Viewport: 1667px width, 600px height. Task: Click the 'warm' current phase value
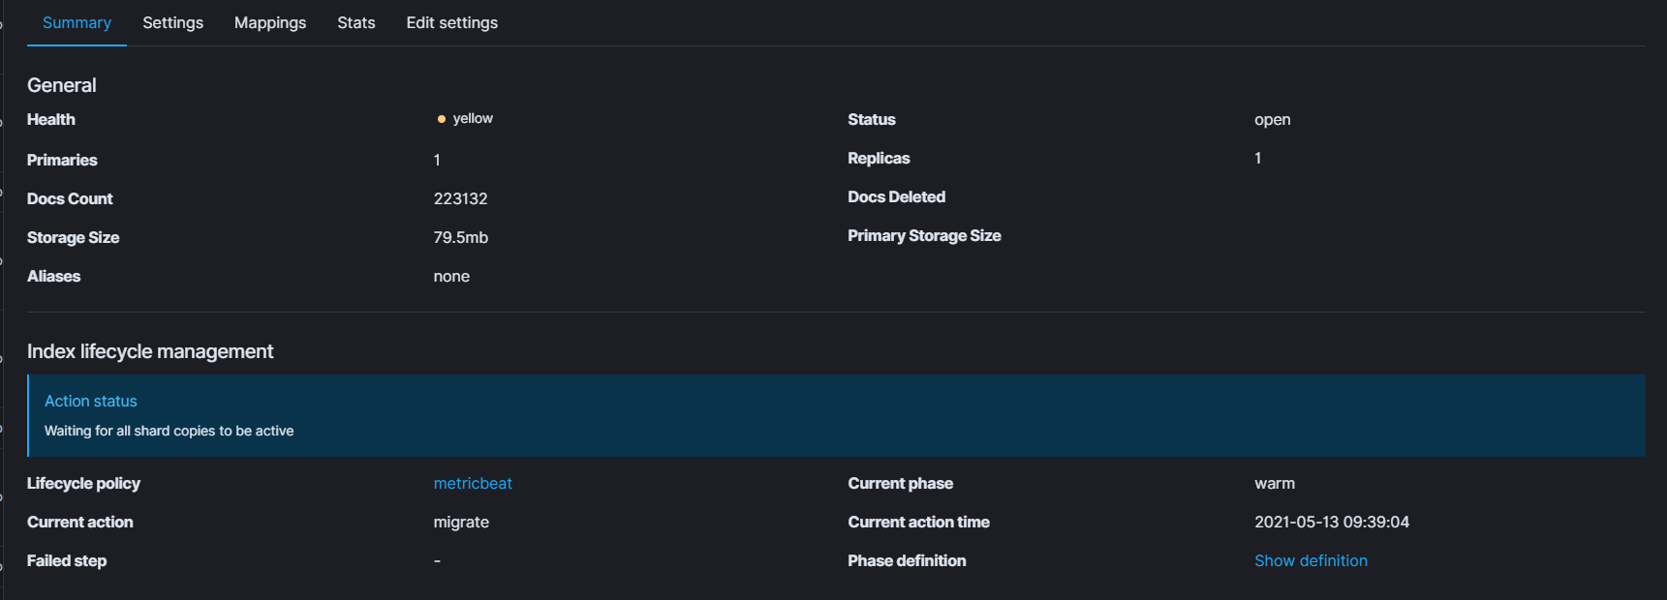1274,484
